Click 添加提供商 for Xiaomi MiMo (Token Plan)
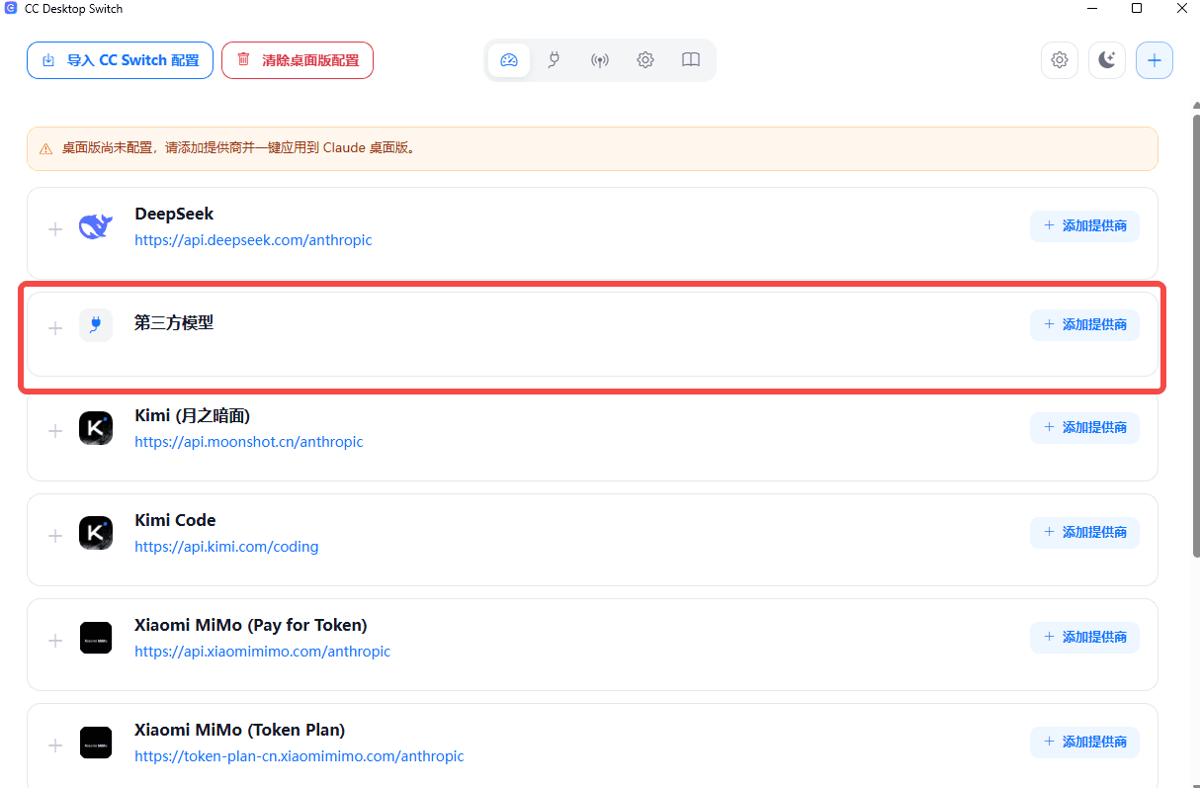The width and height of the screenshot is (1200, 788). (x=1084, y=742)
